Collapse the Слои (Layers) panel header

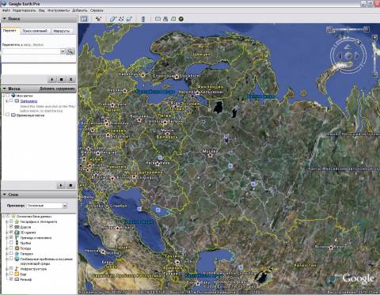(39, 195)
